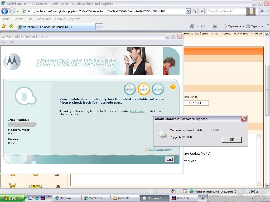The width and height of the screenshot is (270, 202).
Task: Open File menu in Motorola Software Update
Action: point(3,42)
